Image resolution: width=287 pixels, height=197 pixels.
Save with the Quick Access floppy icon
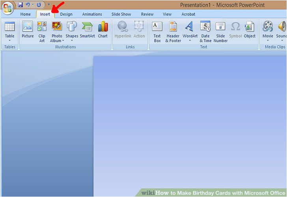coord(20,5)
